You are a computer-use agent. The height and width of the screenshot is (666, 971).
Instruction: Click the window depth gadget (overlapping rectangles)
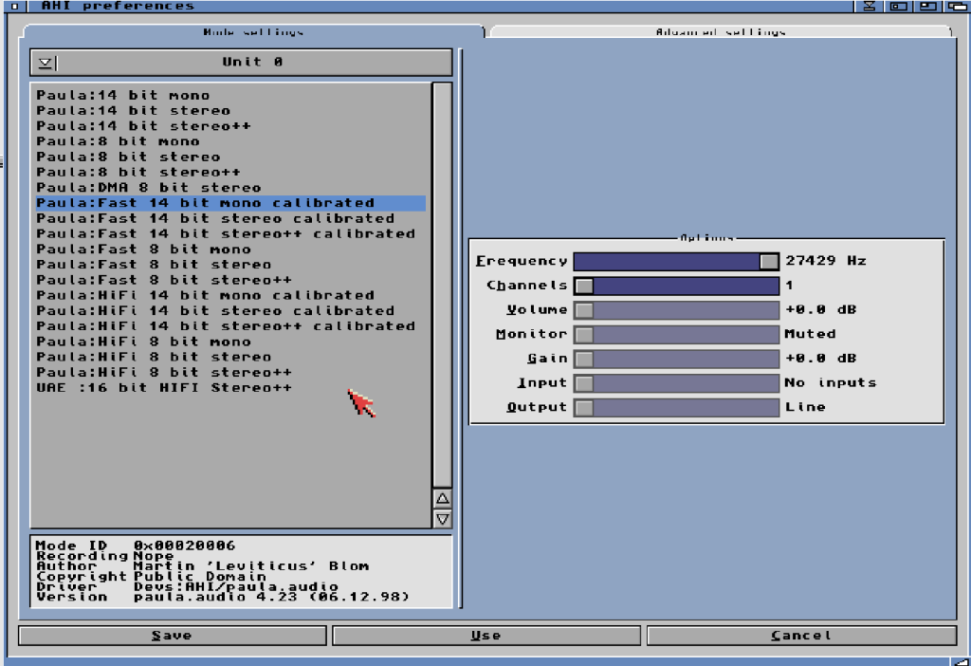tap(957, 7)
